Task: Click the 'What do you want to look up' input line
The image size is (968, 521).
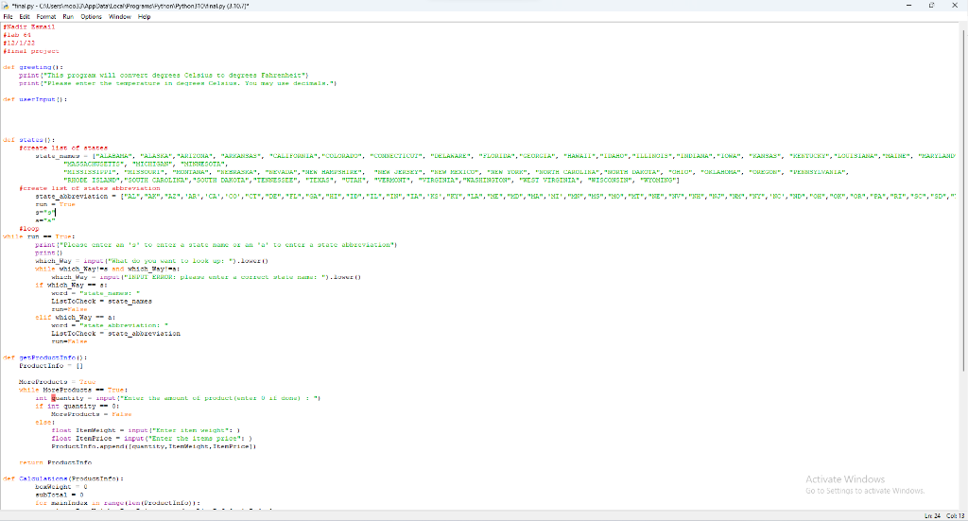Action: click(x=152, y=261)
